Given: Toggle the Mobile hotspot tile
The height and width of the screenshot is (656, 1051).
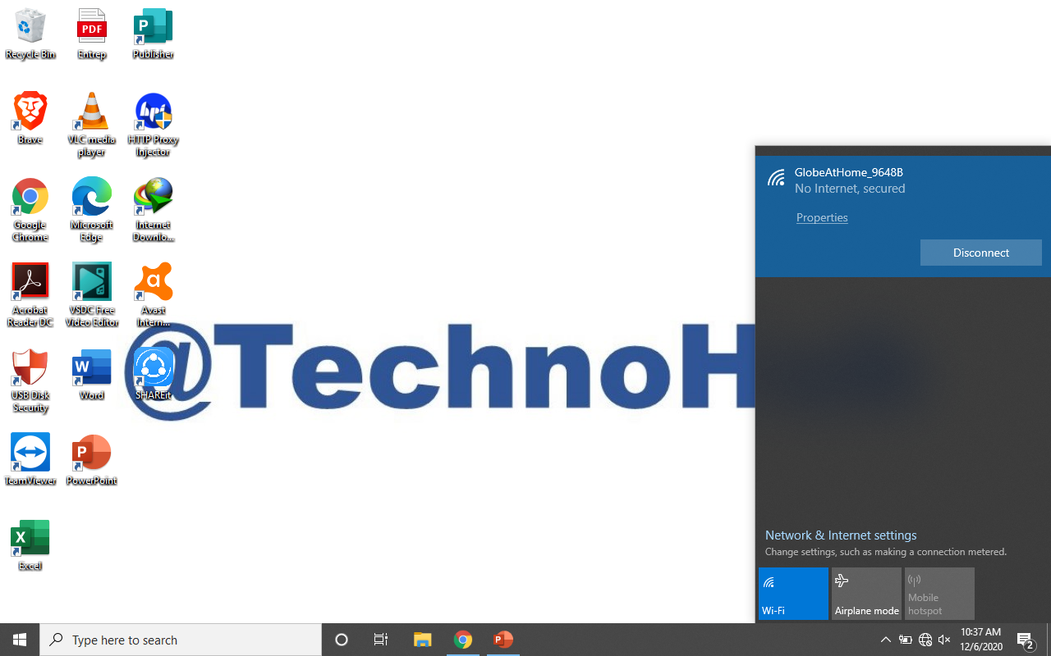Looking at the screenshot, I should click(939, 594).
